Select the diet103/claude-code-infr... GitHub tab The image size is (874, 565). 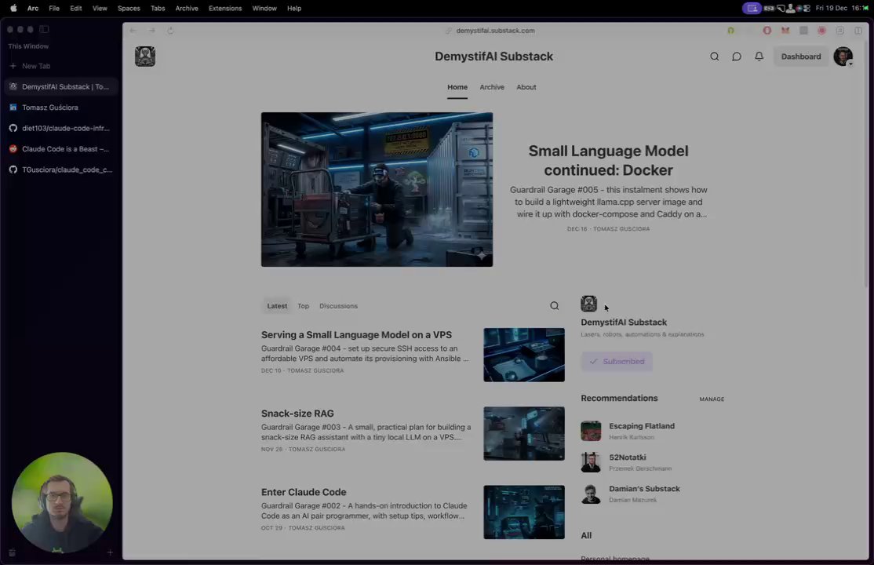pyautogui.click(x=60, y=128)
